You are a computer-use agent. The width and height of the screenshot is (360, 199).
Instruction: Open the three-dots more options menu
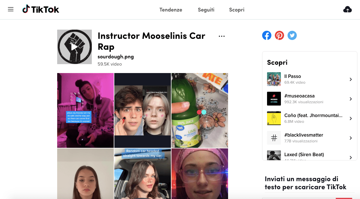[222, 36]
